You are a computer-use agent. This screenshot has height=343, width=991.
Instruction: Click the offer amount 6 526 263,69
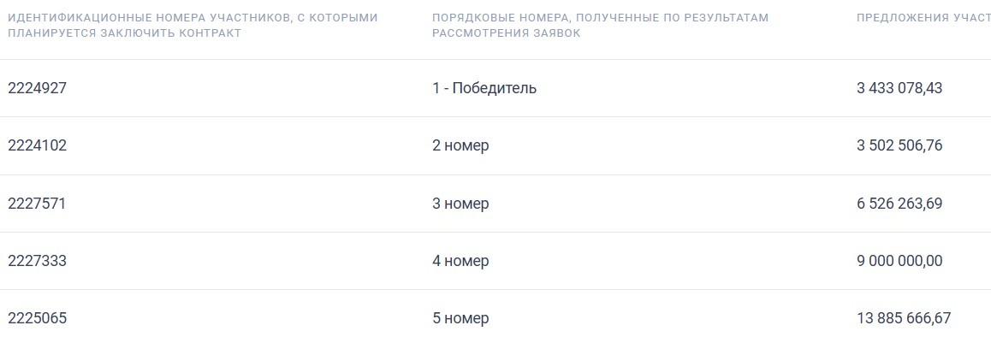(899, 204)
